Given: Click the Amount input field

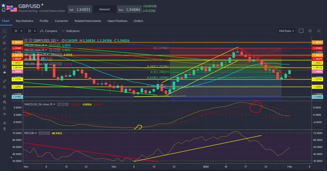Looking at the screenshot, I should (104, 10).
